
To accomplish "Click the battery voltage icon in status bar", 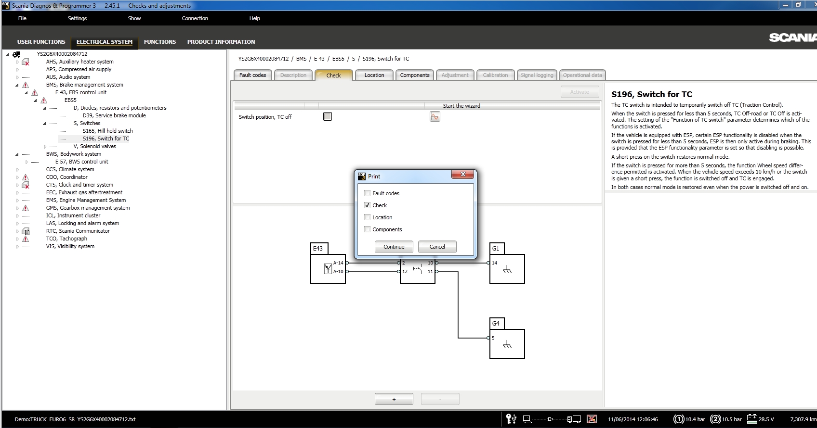I will [x=752, y=419].
